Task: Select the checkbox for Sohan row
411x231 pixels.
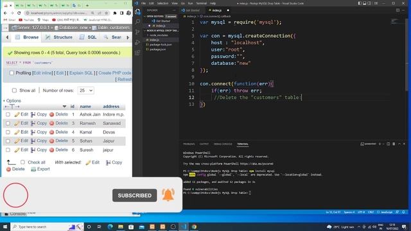Action: pyautogui.click(x=8, y=141)
